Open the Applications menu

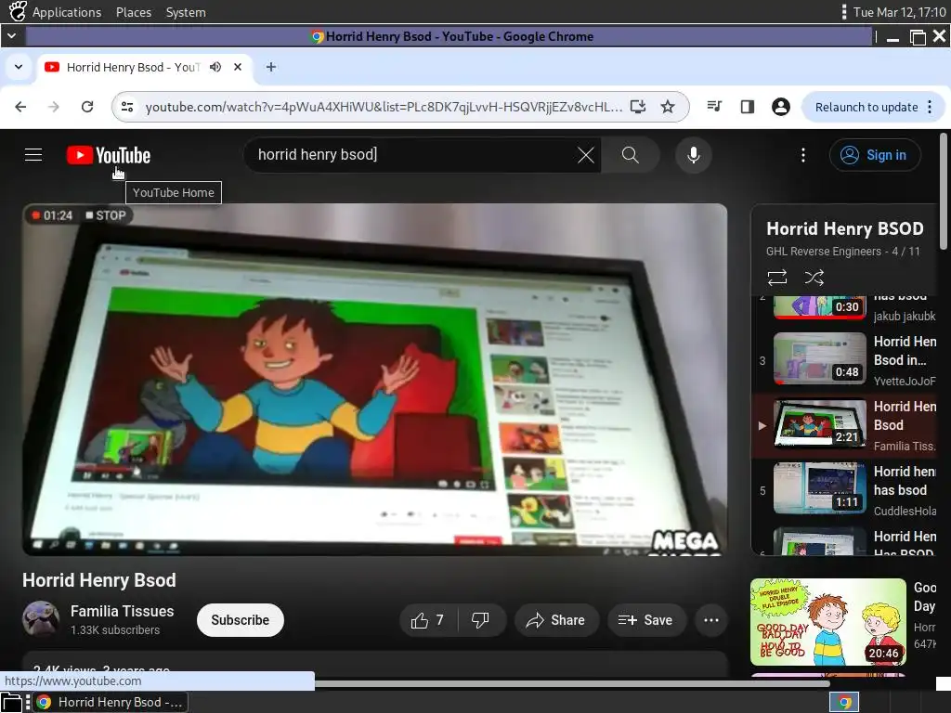click(67, 12)
